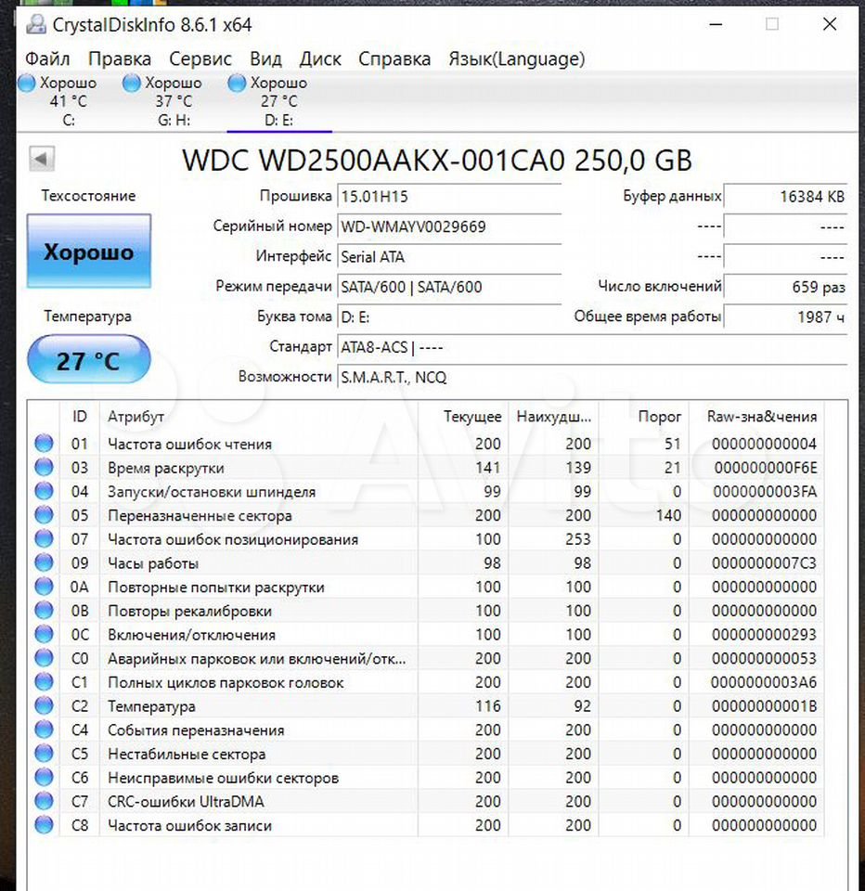865x891 pixels.
Task: Click the Raw-значения column header
Action: (x=756, y=417)
